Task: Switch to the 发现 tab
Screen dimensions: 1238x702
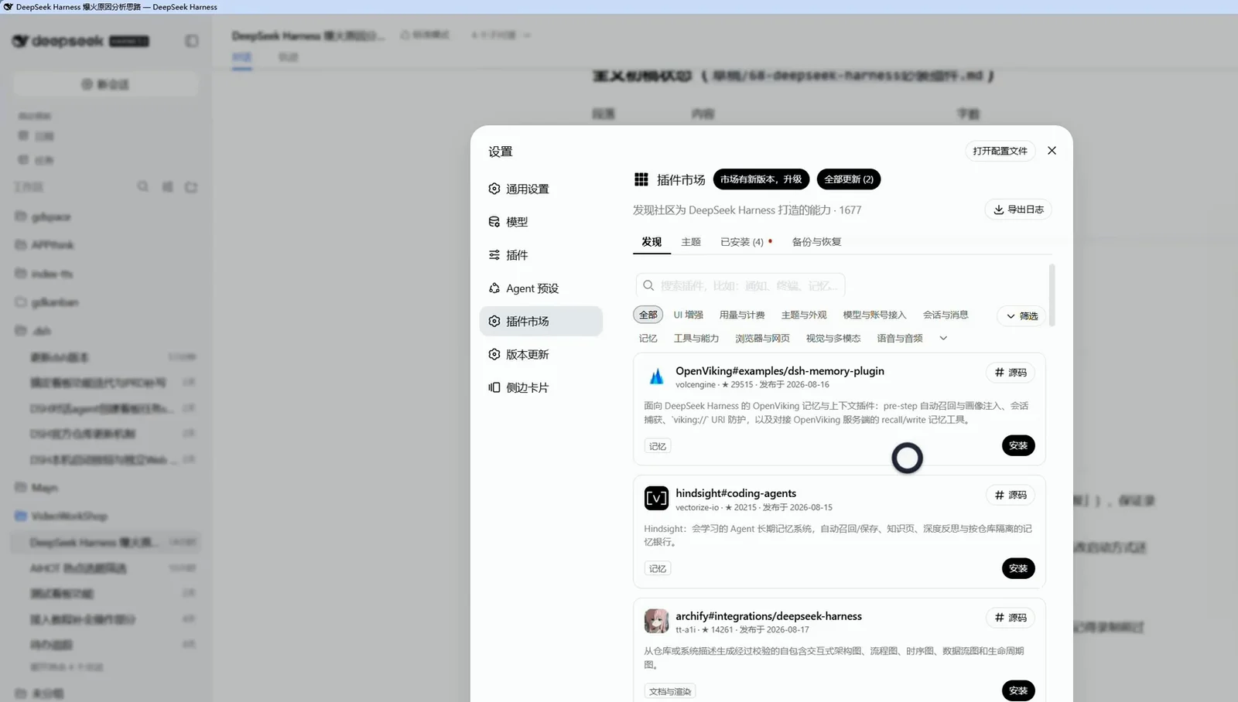Action: click(x=651, y=242)
